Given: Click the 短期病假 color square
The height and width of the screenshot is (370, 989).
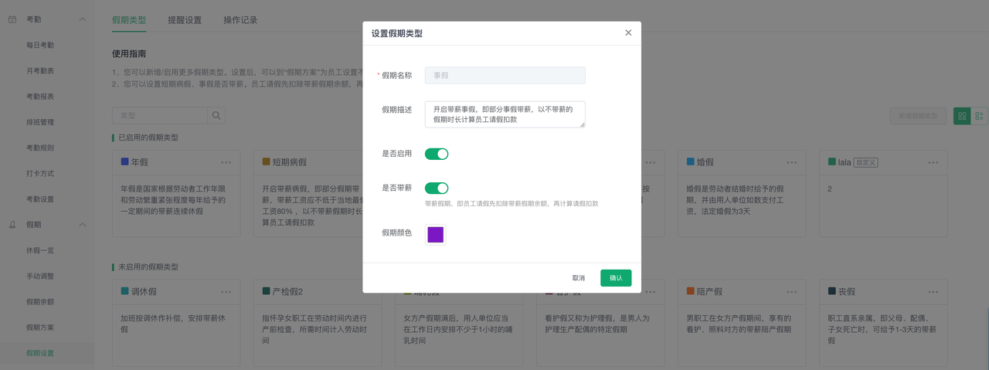Looking at the screenshot, I should point(266,162).
